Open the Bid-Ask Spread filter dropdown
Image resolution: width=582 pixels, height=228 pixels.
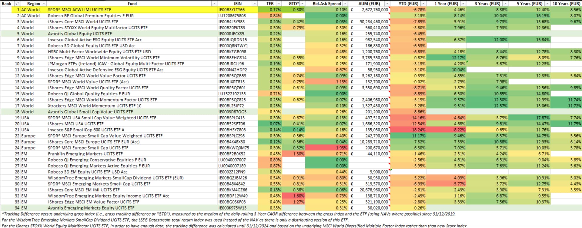coord(345,4)
